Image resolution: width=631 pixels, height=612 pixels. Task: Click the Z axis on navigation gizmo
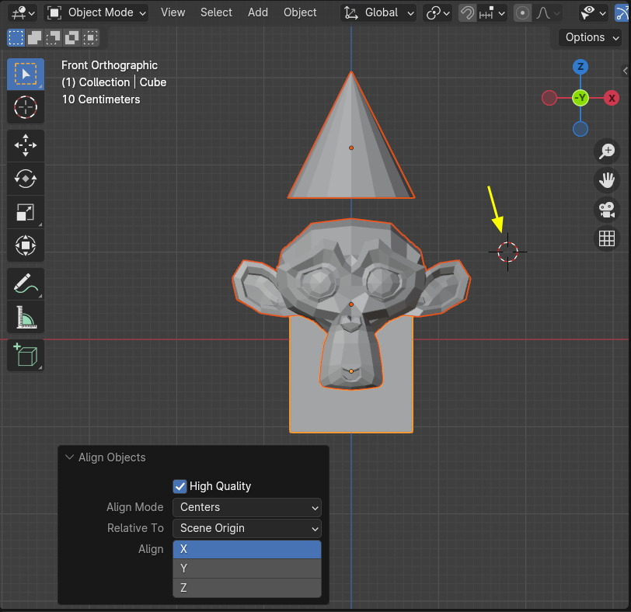click(x=580, y=67)
